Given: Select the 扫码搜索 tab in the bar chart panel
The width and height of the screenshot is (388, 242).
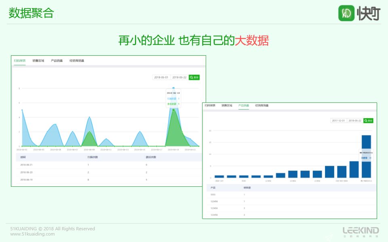Looking at the screenshot, I should coord(210,106).
